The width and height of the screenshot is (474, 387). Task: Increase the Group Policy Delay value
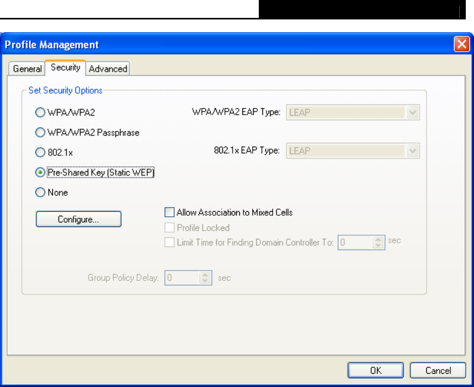205,275
